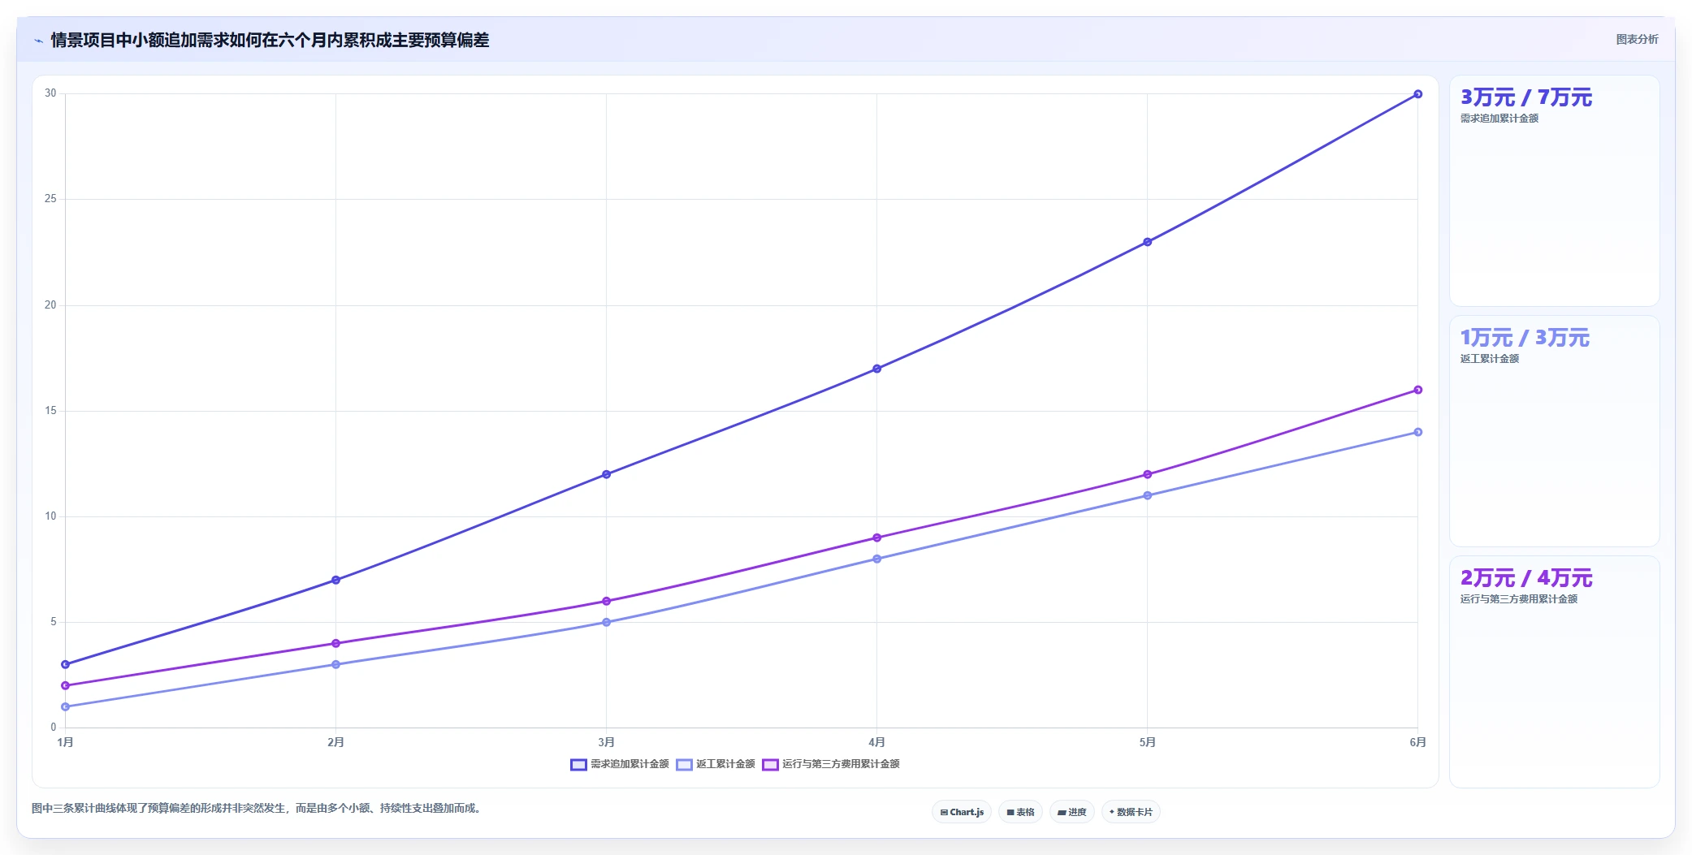
Task: Click the 6月 x-axis label
Action: tap(1417, 742)
